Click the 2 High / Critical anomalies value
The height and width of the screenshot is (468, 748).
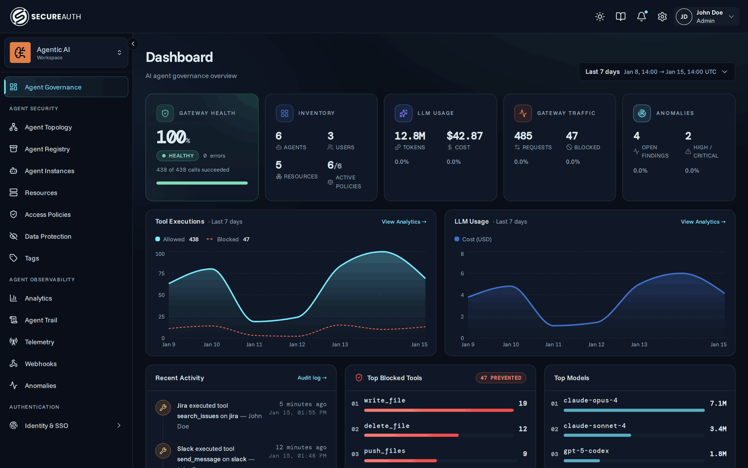pyautogui.click(x=688, y=136)
